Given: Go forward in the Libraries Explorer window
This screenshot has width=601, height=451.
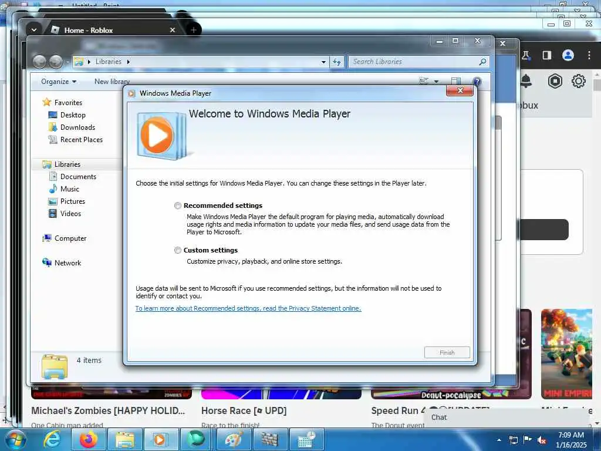Looking at the screenshot, I should (x=56, y=62).
